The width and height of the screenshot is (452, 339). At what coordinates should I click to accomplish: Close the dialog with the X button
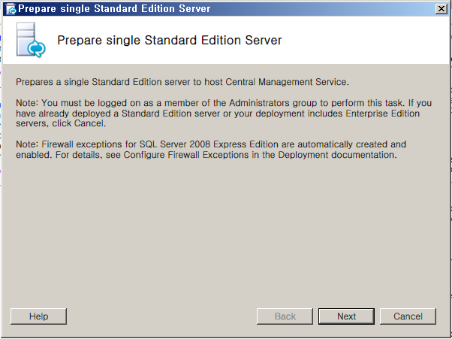click(441, 9)
